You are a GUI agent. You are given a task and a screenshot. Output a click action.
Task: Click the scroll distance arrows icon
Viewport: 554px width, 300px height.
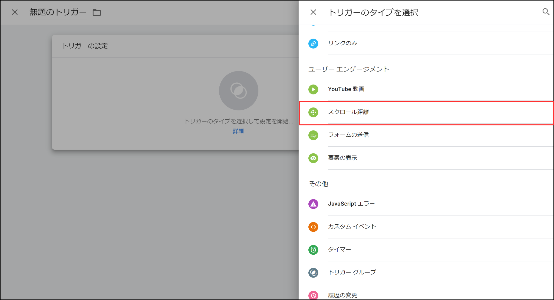coord(313,112)
